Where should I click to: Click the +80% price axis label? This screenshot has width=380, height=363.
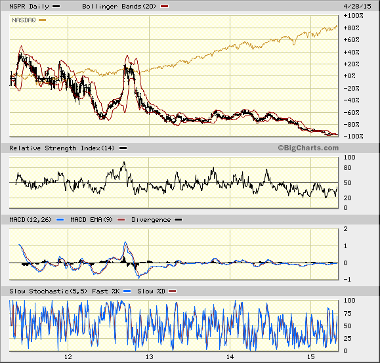[351, 28]
